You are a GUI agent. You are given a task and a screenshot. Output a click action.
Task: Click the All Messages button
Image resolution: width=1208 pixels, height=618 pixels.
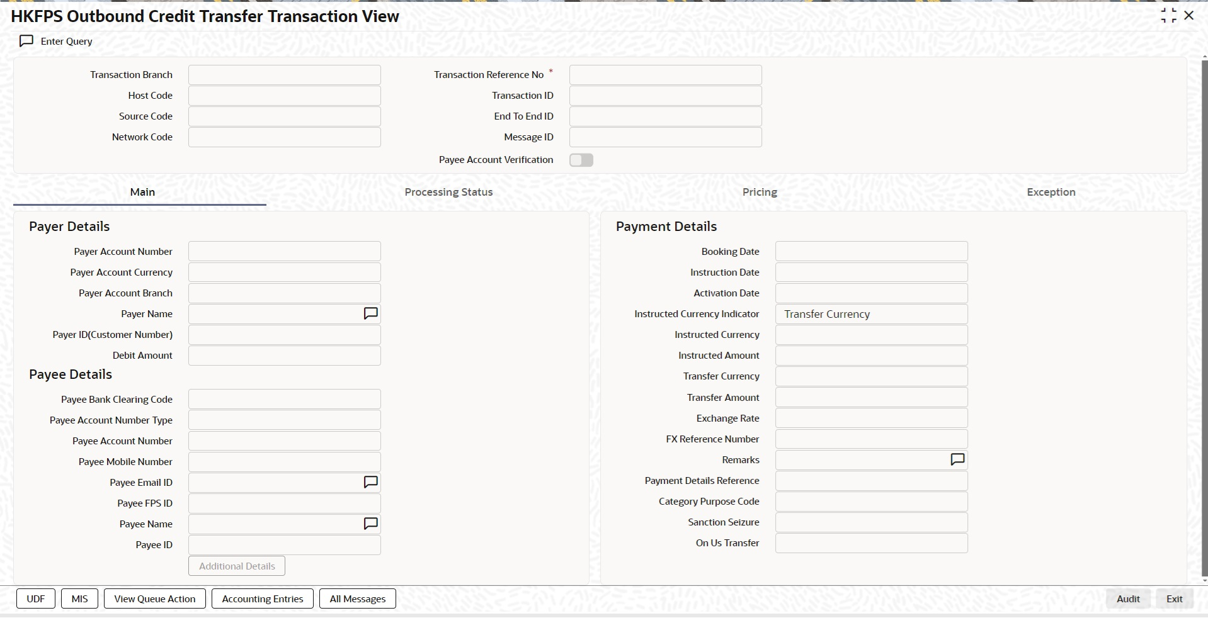pyautogui.click(x=358, y=598)
